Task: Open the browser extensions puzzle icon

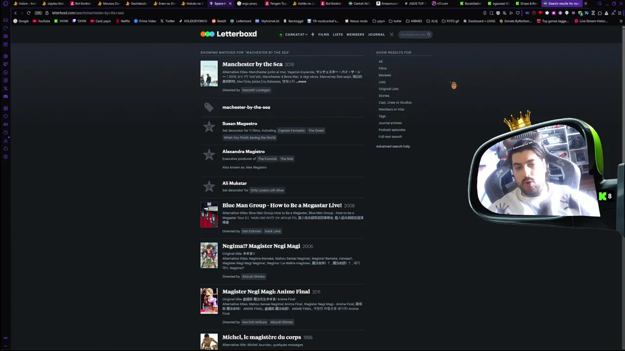Action: coord(600,13)
